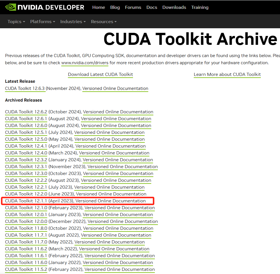Open CUDA Toolkit 12.6.2 link
This screenshot has height=274, width=280.
[26, 112]
